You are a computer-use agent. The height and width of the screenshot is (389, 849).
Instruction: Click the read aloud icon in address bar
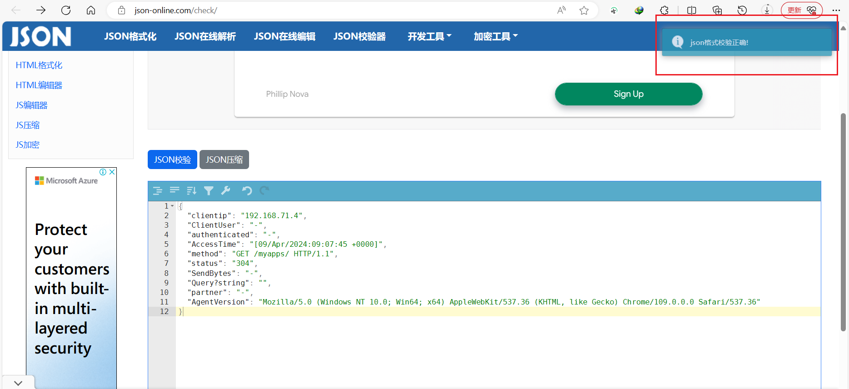(562, 10)
